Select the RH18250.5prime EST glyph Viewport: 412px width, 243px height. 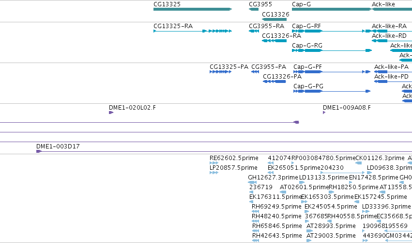[331, 192]
